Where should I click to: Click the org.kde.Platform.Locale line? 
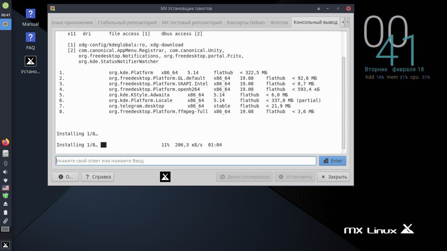(x=190, y=100)
